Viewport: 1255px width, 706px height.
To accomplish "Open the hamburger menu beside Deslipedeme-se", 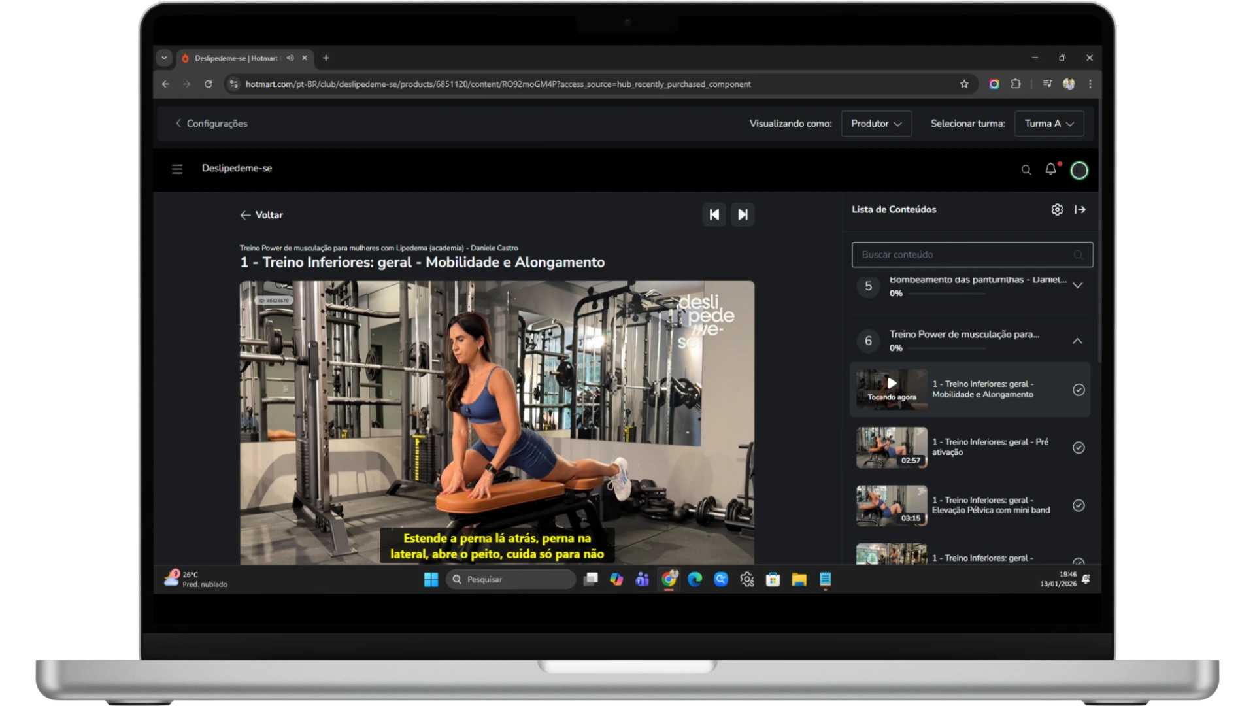I will [x=177, y=169].
